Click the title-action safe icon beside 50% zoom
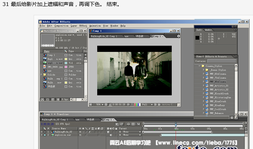Viewport: 253px width, 149px height. 106,105
